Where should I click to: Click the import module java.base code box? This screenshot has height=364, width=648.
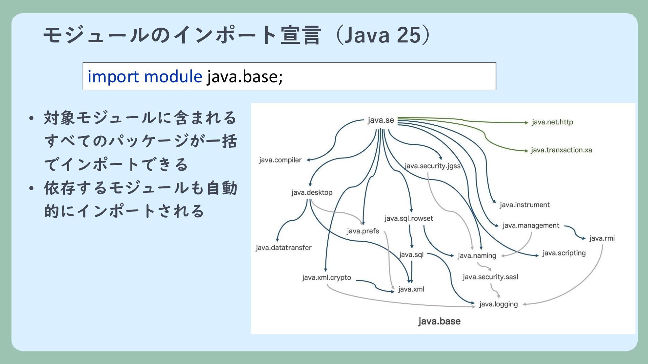289,76
